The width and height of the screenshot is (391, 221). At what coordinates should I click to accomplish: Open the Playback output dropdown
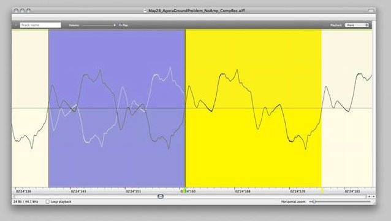click(x=357, y=25)
